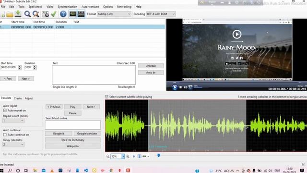The height and width of the screenshot is (173, 307).
Task: Zoom in the waveform
Action: coord(128,156)
